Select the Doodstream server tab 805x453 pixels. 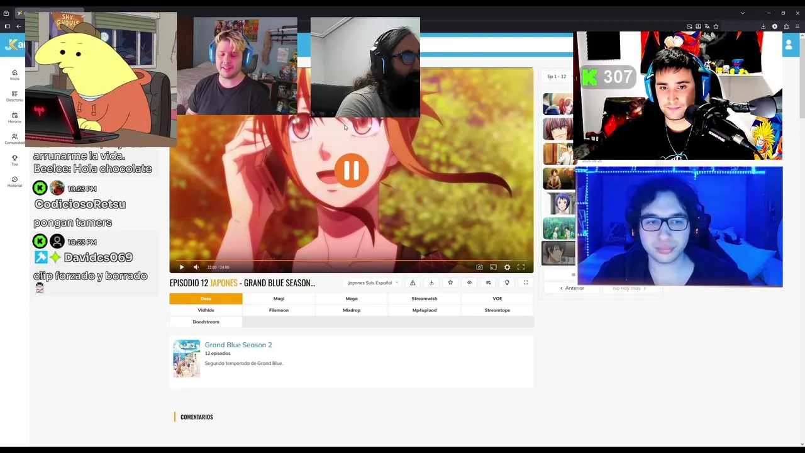pyautogui.click(x=206, y=322)
